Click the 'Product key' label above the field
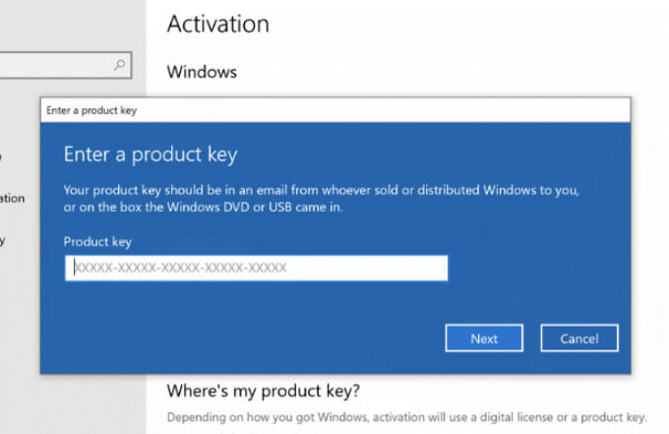 [x=97, y=241]
